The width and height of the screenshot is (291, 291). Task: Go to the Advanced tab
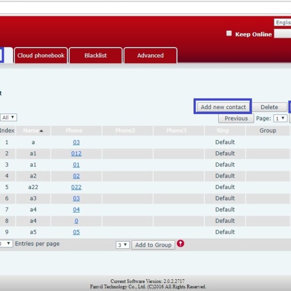click(x=150, y=55)
